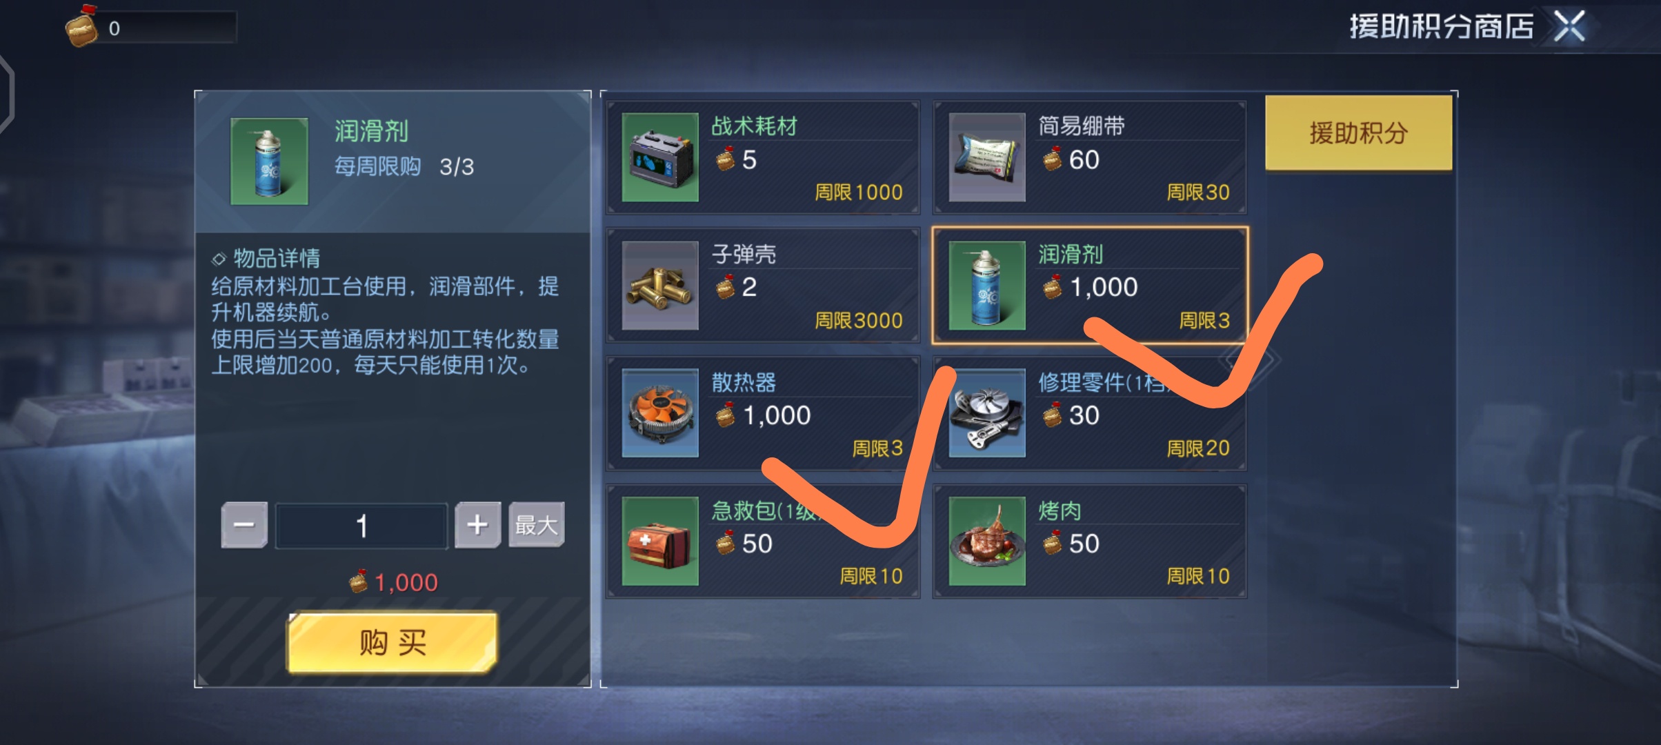Focus the purchase quantity input field
This screenshot has height=745, width=1661.
coord(361,526)
